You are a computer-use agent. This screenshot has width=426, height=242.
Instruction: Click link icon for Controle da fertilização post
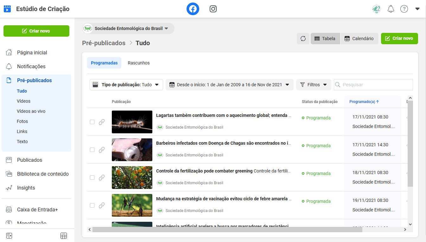(x=102, y=178)
